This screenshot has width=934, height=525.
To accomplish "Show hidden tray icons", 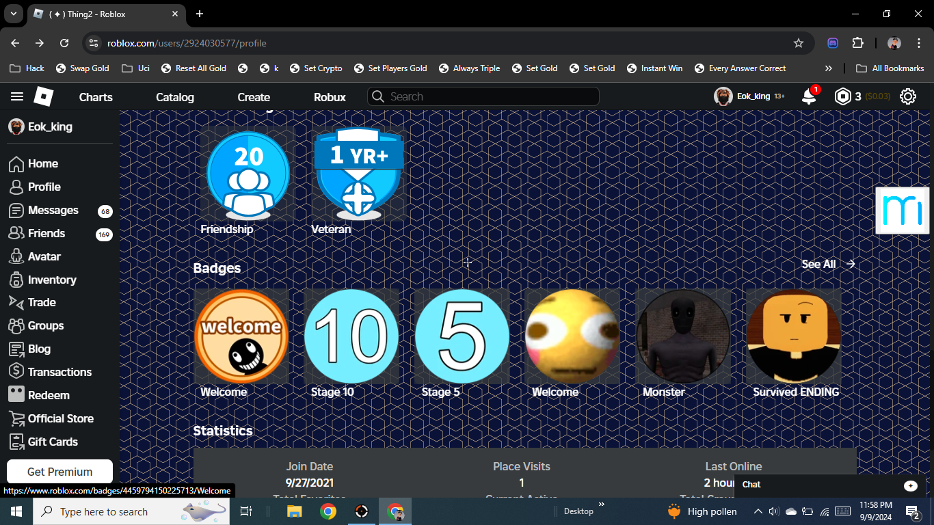I will (x=758, y=511).
